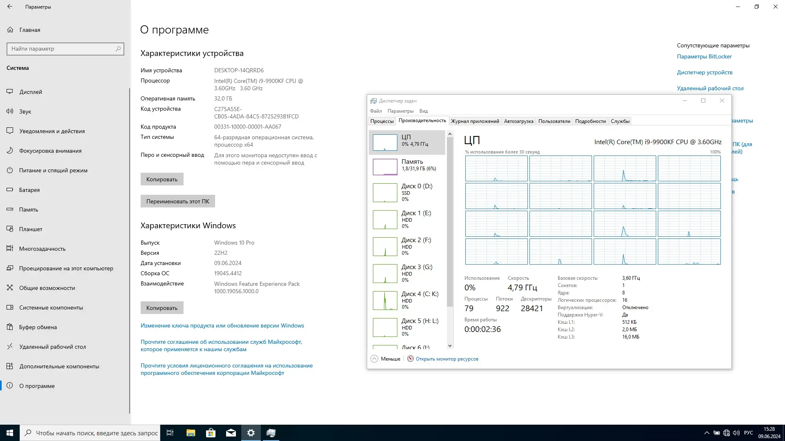Open the Mail app from the taskbar
785x441 pixels.
231,432
